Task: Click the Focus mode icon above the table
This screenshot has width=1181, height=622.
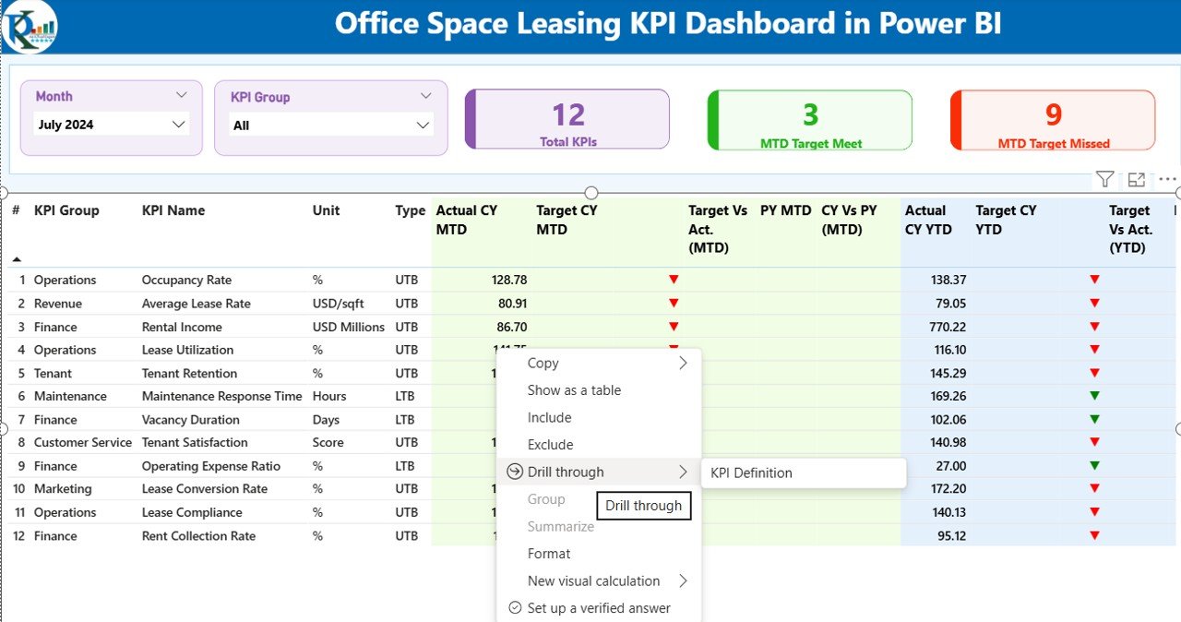Action: coord(1137,180)
